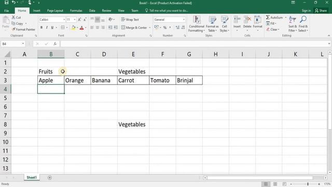Switch to the Normal view
This screenshot has height=187, width=332.
coord(266,184)
